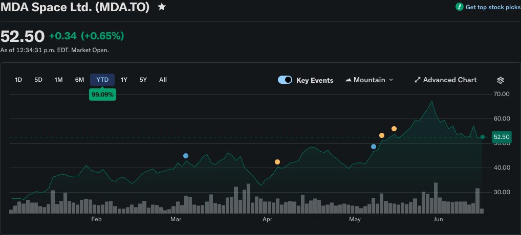This screenshot has height=235, width=521.
Task: Click the green dot at chart line end
Action: [x=483, y=137]
